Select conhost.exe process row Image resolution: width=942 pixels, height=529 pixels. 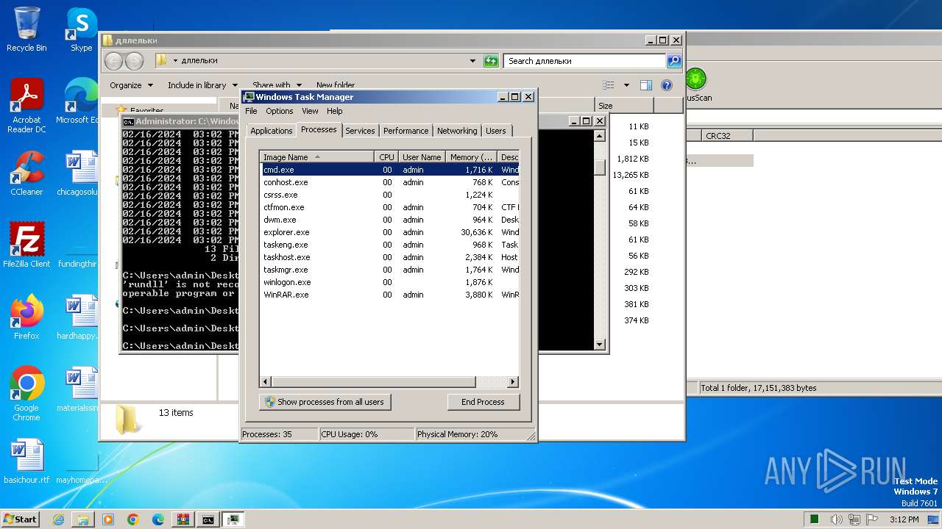(x=390, y=182)
